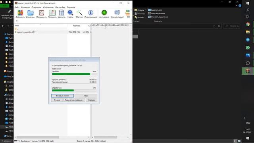The height and width of the screenshot is (143, 254).
Task: Click the archive comment hash text
Action: 110,25
